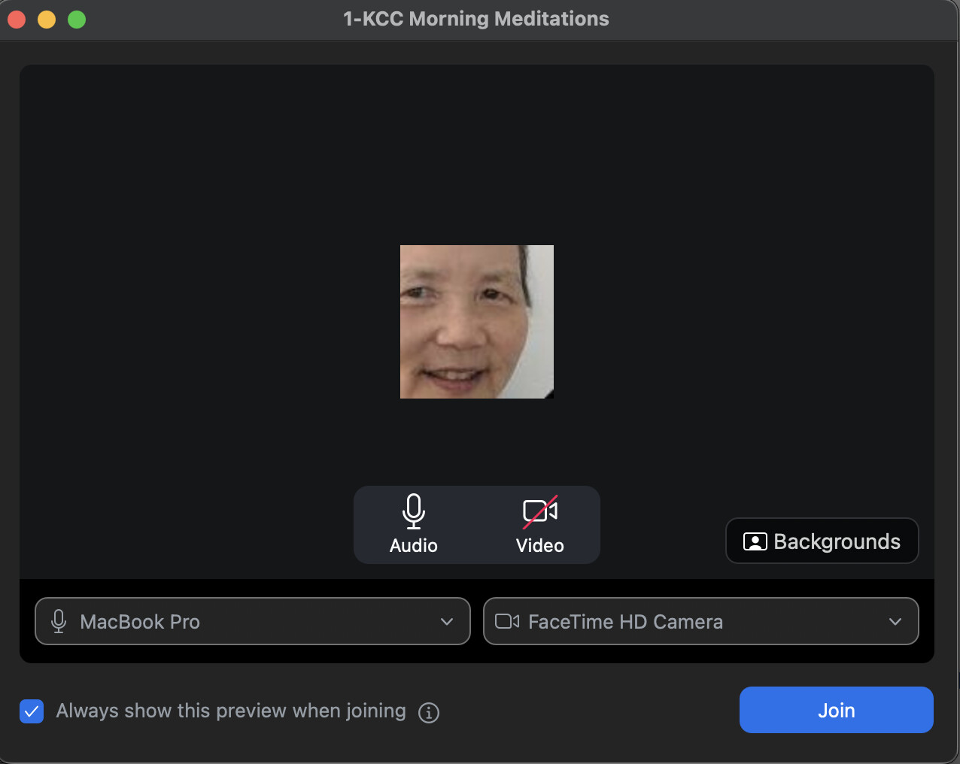The width and height of the screenshot is (960, 764).
Task: Click the "1-KCC Morning Meditations" window title
Action: click(x=475, y=19)
